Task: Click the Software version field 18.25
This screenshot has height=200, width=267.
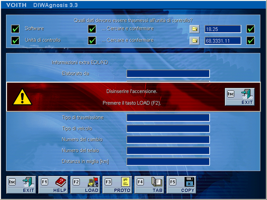Action: point(223,29)
